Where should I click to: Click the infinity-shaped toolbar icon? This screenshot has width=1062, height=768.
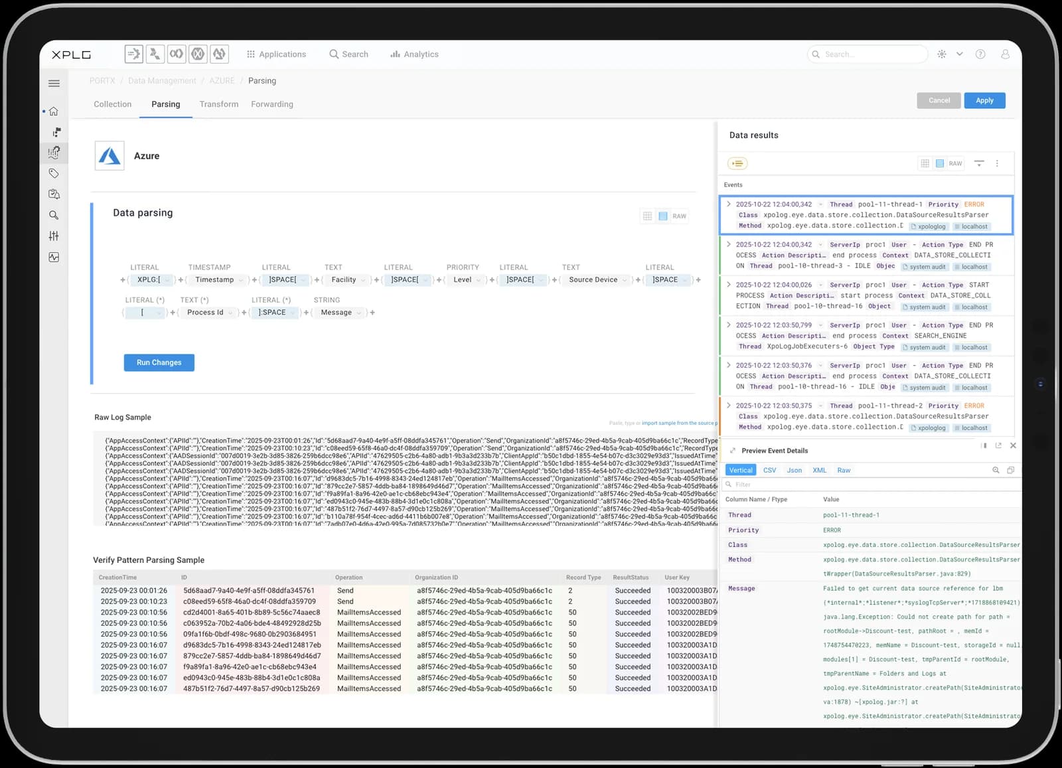176,54
